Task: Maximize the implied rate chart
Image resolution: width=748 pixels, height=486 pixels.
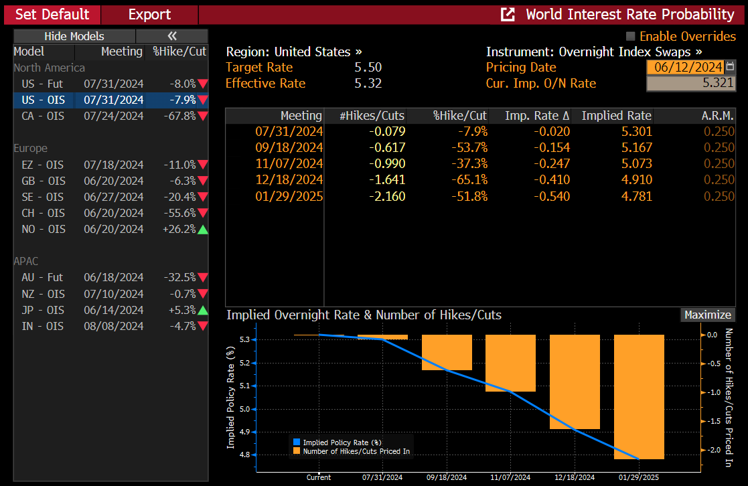Action: [x=707, y=315]
